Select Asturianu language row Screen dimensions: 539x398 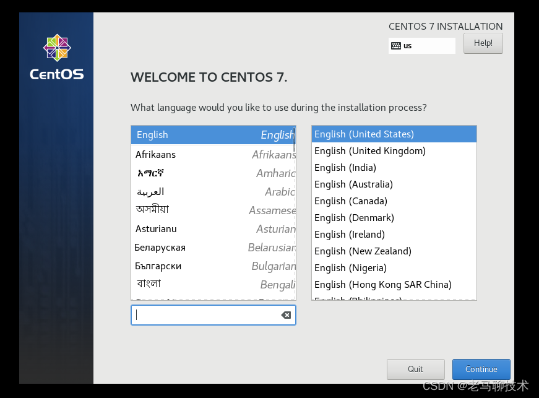[213, 229]
